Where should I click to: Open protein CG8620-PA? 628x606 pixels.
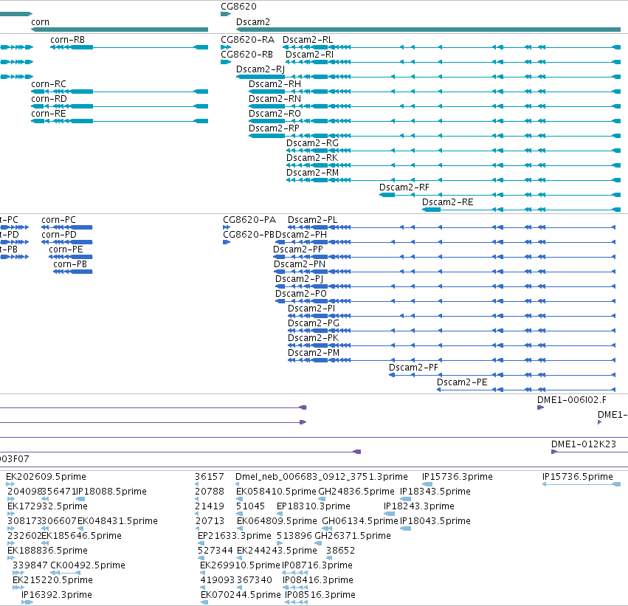[x=249, y=220]
